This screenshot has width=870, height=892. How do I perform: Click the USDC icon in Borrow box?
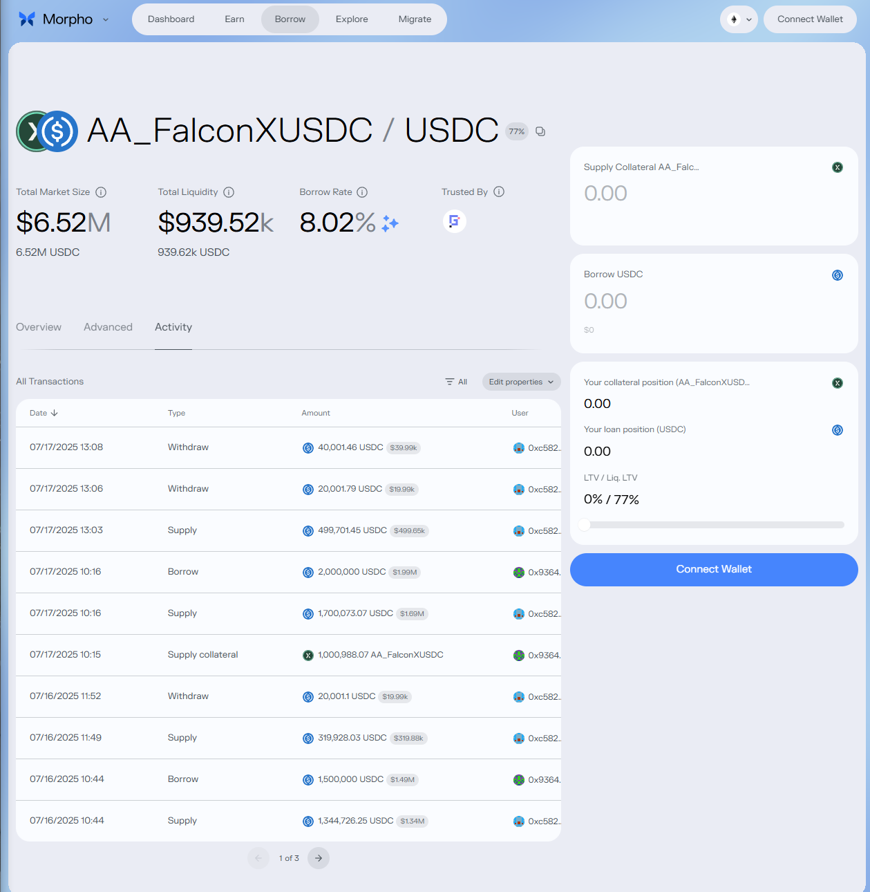pyautogui.click(x=838, y=275)
